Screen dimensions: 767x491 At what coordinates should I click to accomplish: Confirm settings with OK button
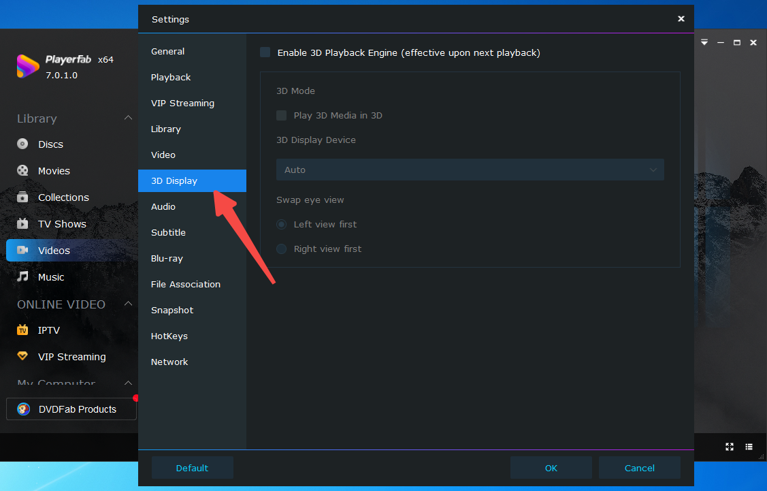[x=551, y=467]
